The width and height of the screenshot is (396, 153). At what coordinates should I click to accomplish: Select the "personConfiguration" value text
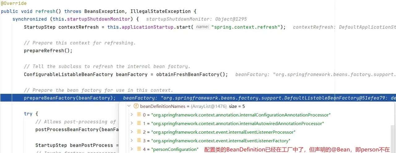[175, 149]
